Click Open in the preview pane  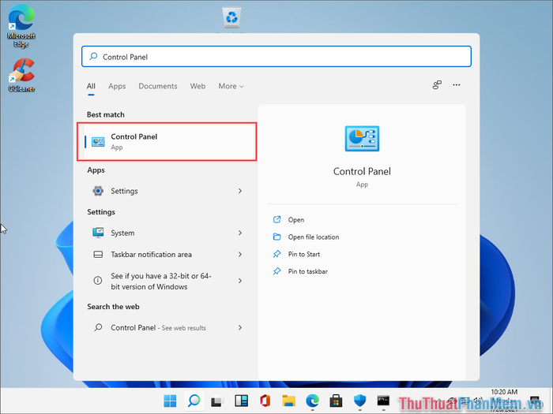click(x=296, y=220)
